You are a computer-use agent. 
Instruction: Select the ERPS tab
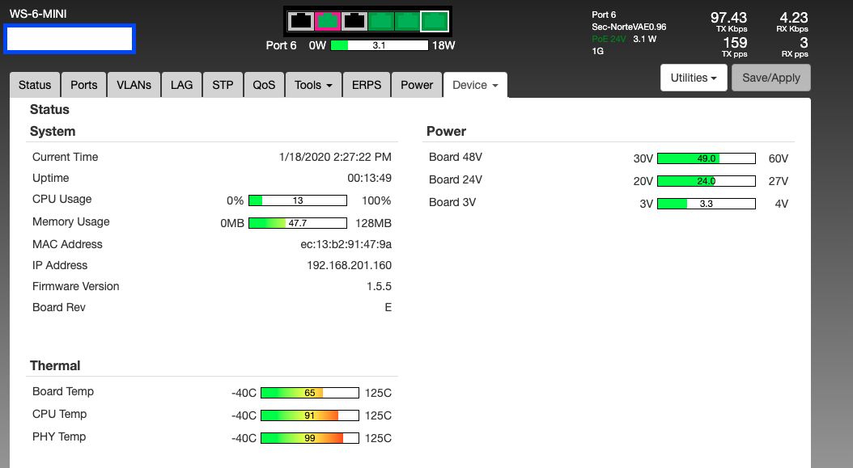(367, 85)
